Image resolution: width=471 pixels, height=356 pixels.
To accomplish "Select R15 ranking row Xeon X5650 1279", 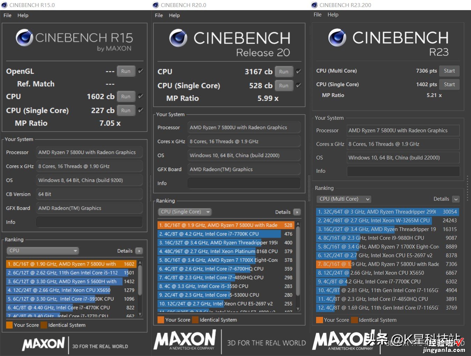I will tap(71, 290).
